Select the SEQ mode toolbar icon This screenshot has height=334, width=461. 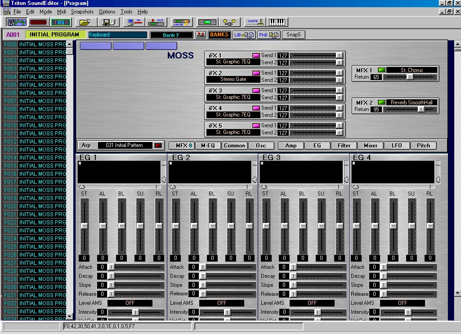tap(60, 22)
